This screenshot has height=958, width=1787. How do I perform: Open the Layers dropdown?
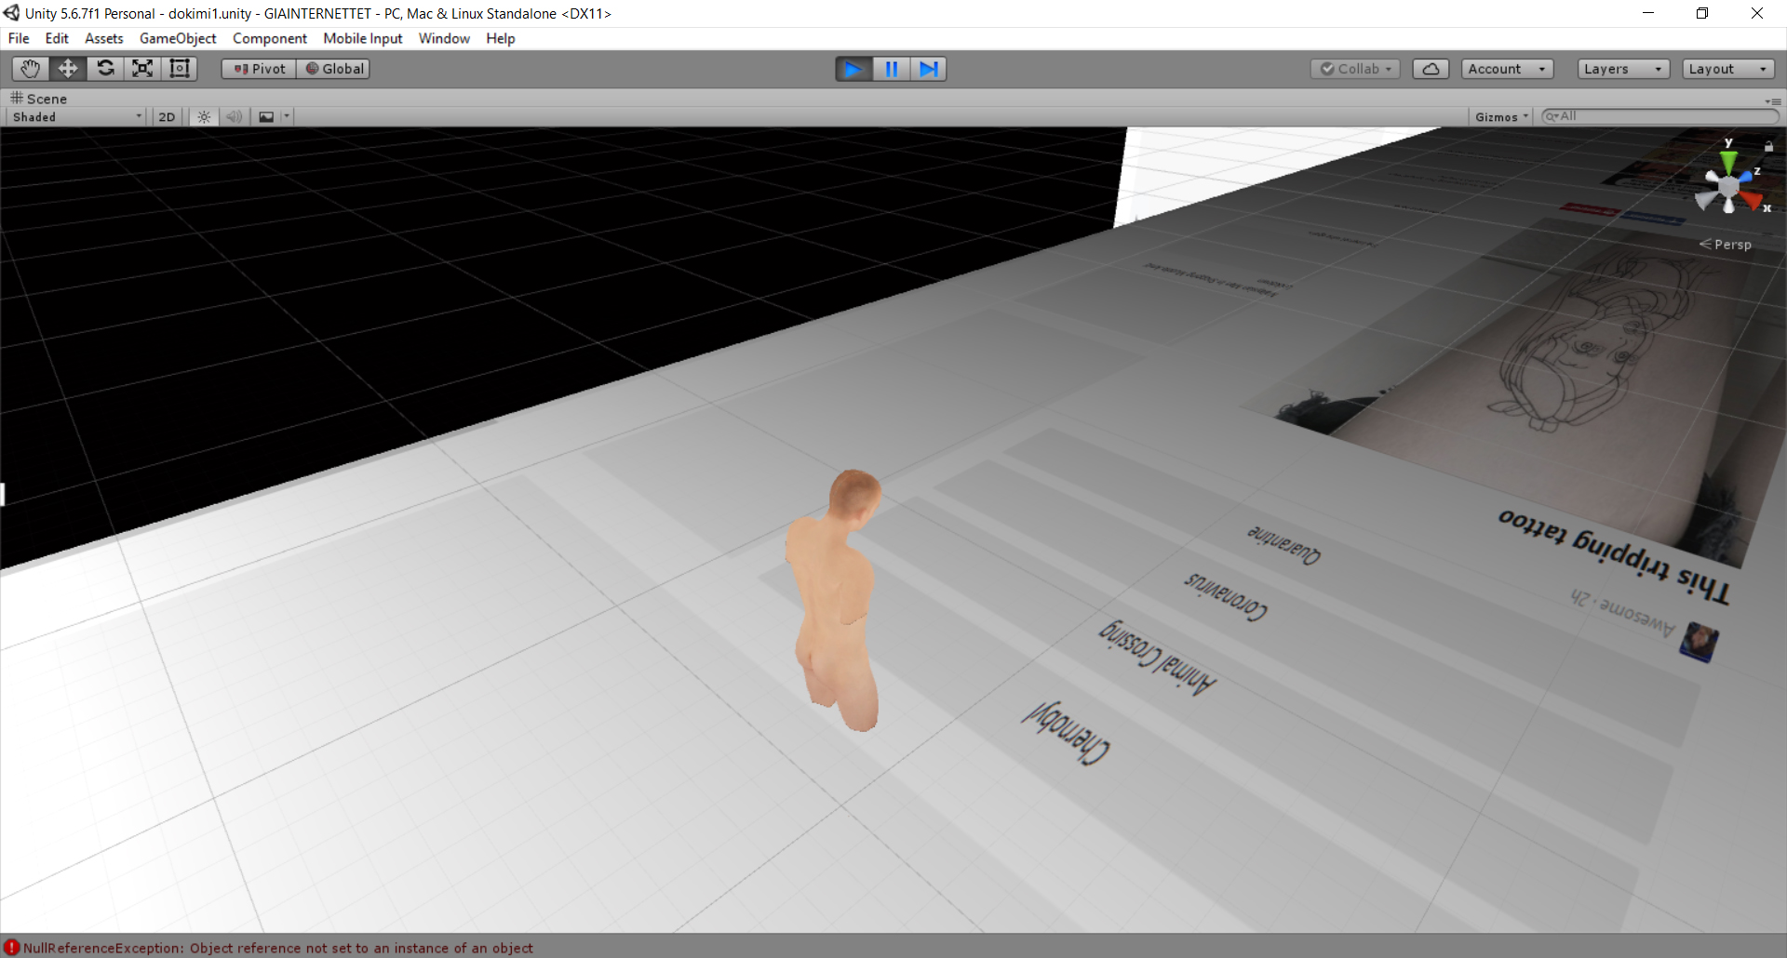click(x=1622, y=69)
